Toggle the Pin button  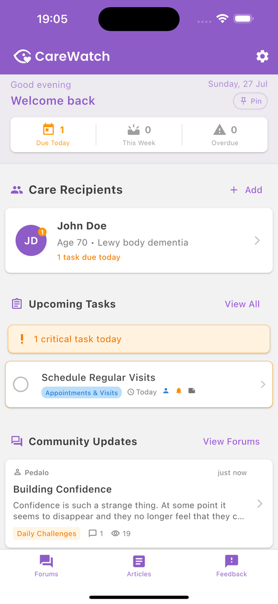click(x=251, y=101)
